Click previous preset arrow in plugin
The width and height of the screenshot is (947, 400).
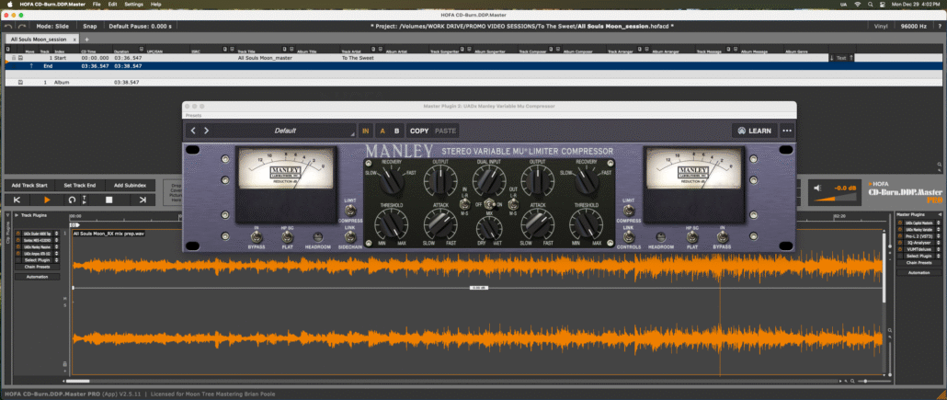coord(193,131)
